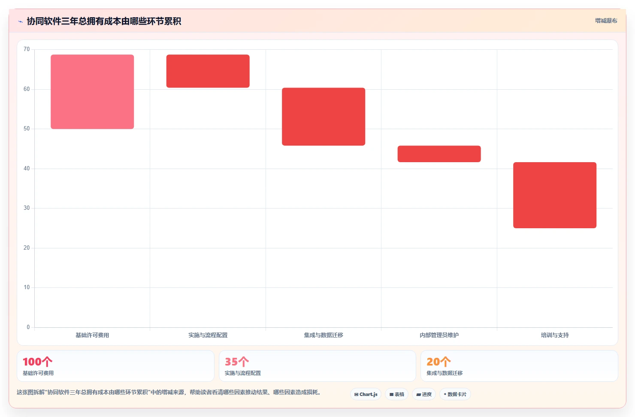Image resolution: width=635 pixels, height=417 pixels.
Task: Click the 基础许可费用 waterfall bar
Action: [92, 92]
